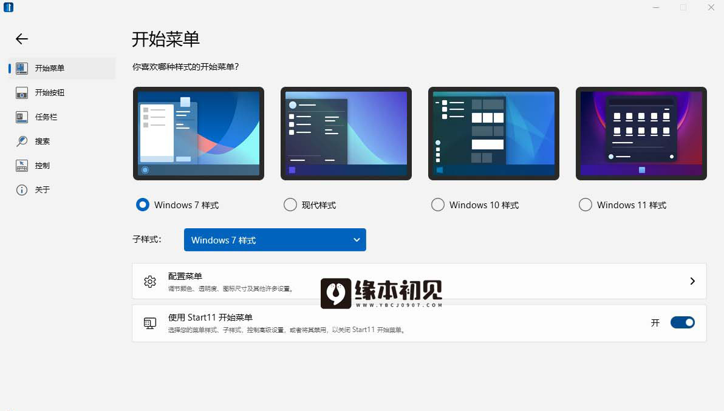Choose the Windows 11 样式 radio button
This screenshot has height=411, width=724.
(585, 205)
